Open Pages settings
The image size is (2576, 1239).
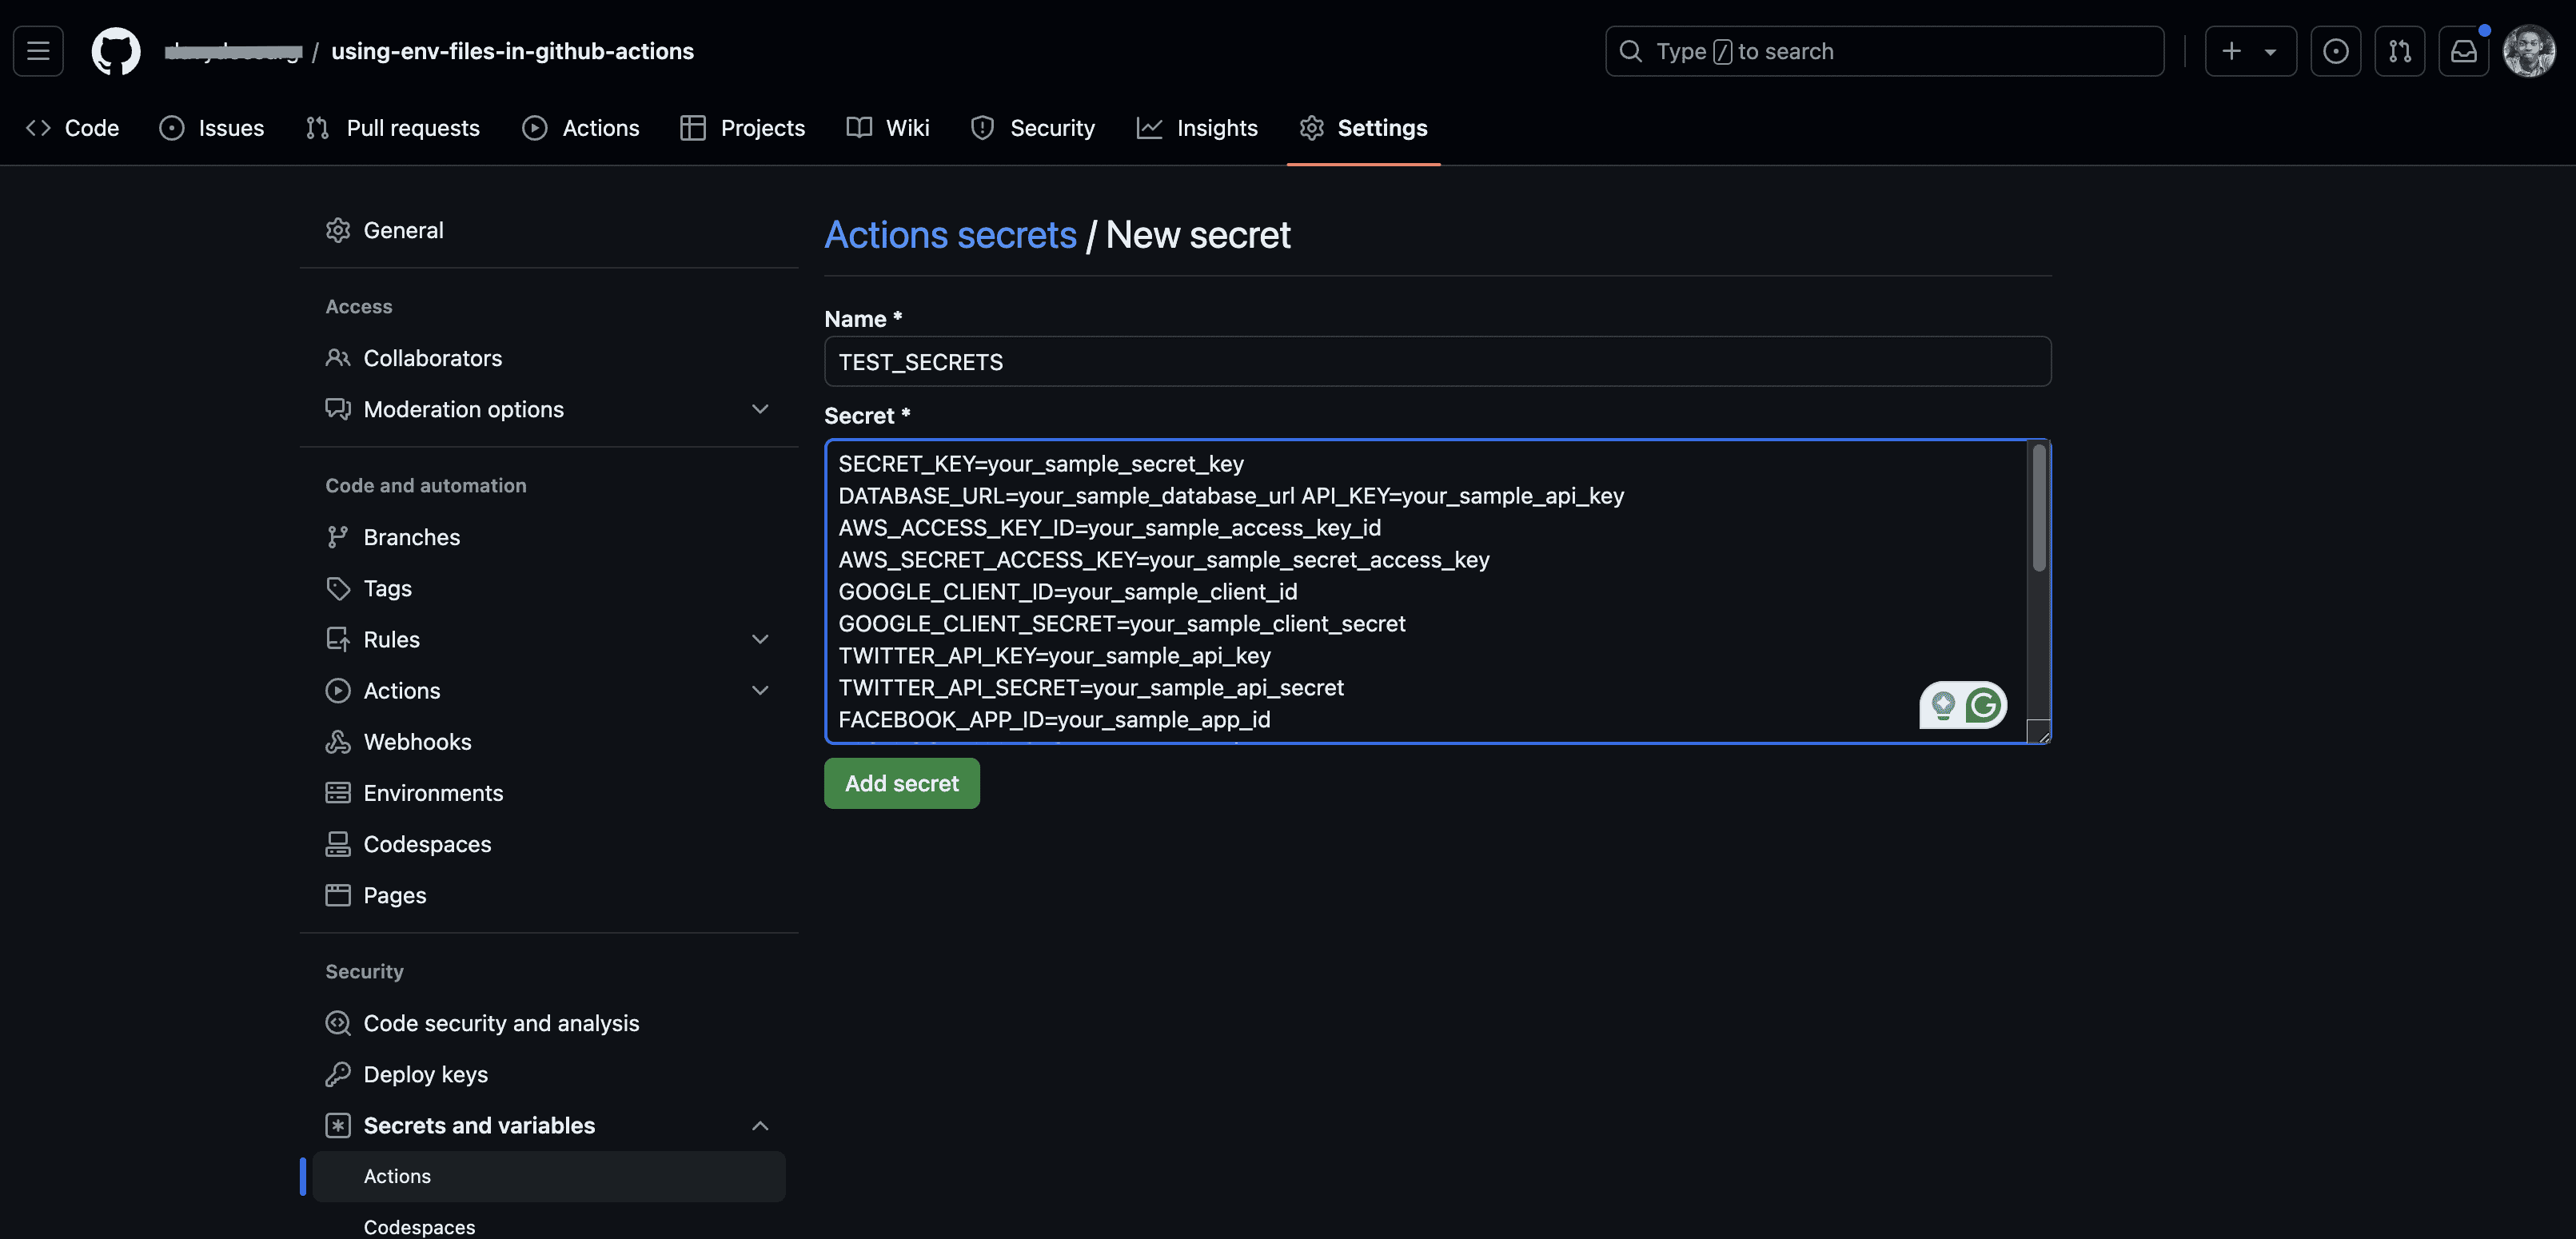pos(549,895)
